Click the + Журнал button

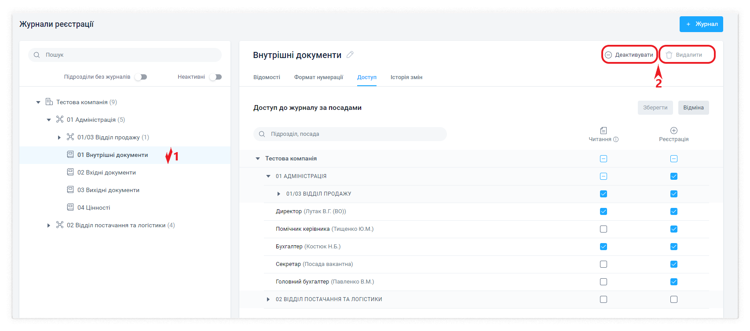[701, 24]
